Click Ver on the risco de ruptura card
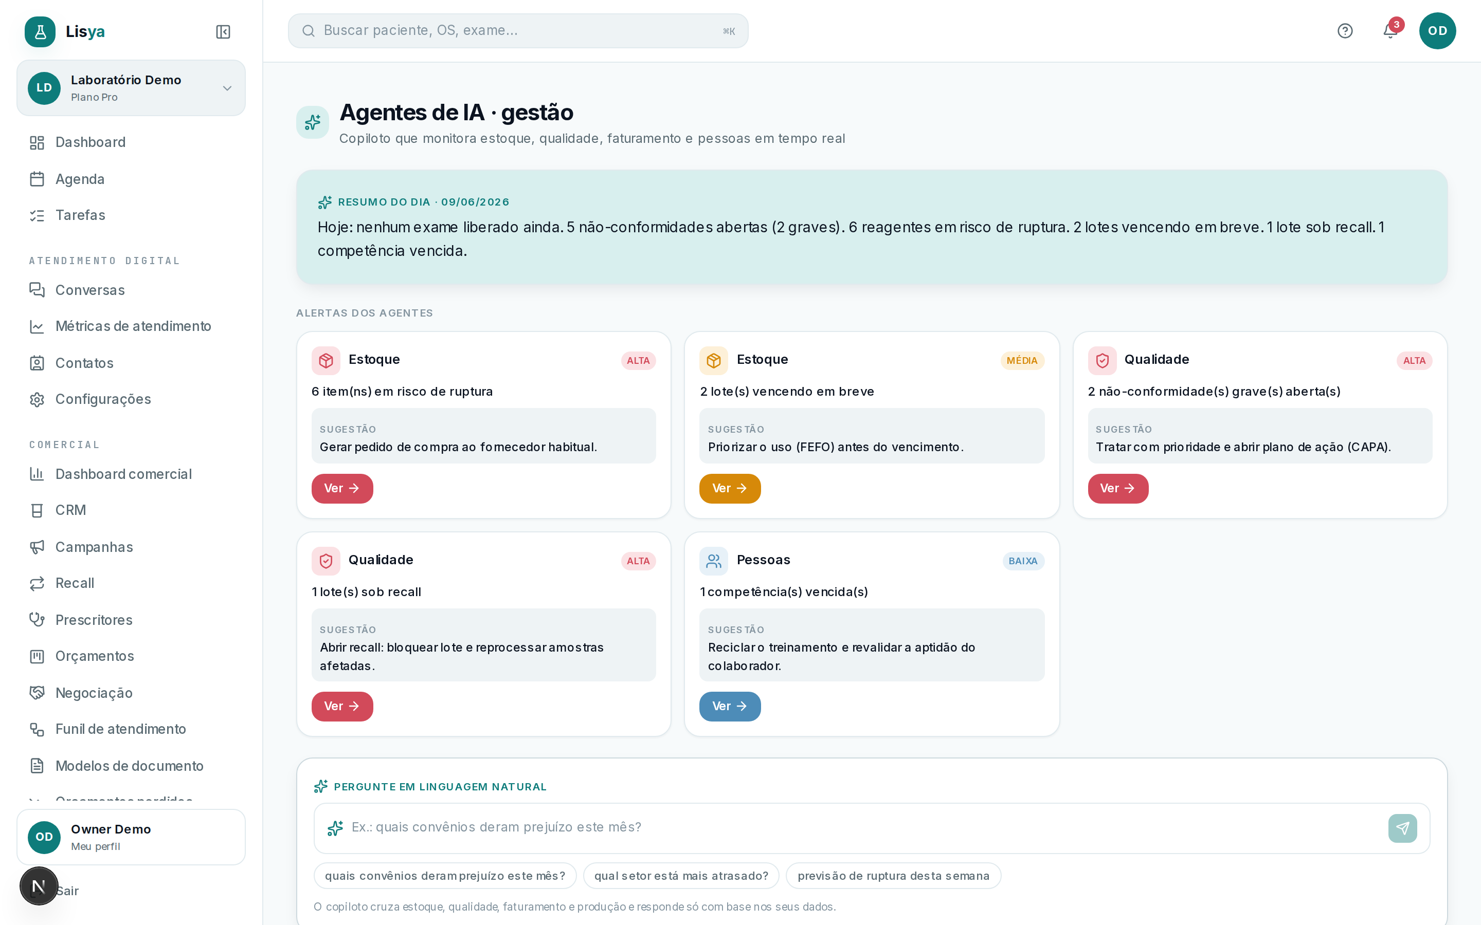1481x925 pixels. pos(342,488)
